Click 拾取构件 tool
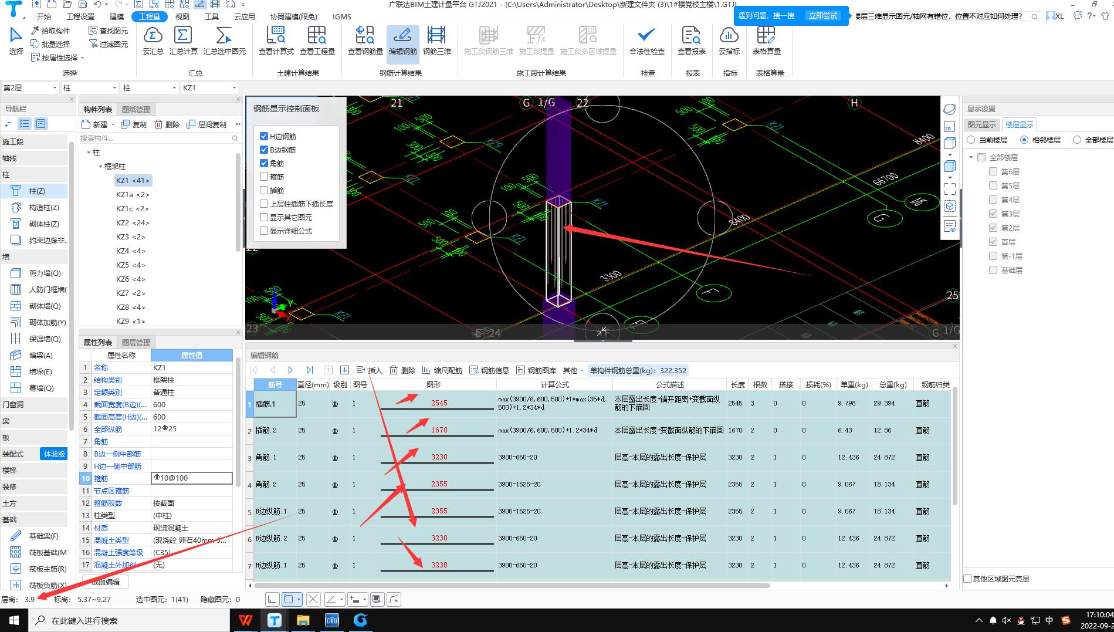 50,31
